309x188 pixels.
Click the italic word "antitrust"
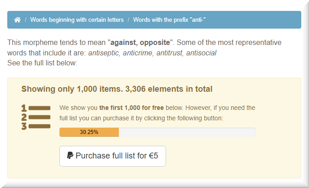pos(168,53)
